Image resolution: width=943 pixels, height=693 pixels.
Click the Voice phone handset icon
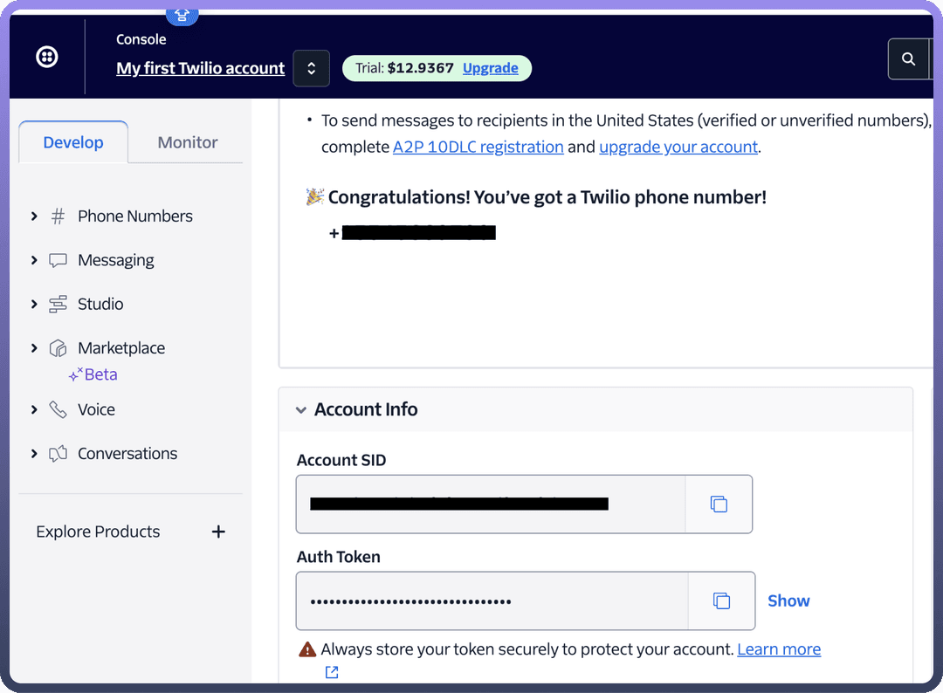(58, 409)
